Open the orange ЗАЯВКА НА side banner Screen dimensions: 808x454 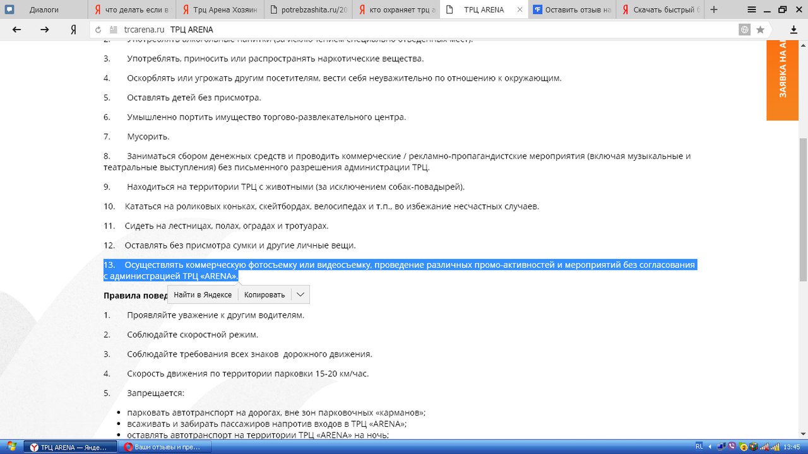tap(781, 81)
